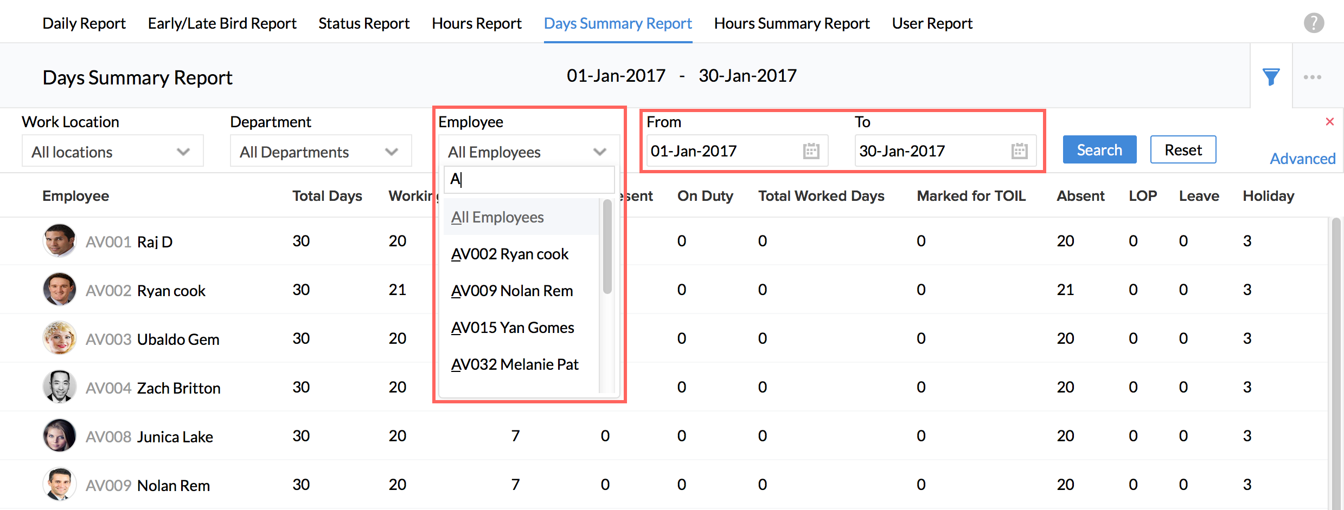
Task: Open the To date calendar picker
Action: coord(1019,151)
